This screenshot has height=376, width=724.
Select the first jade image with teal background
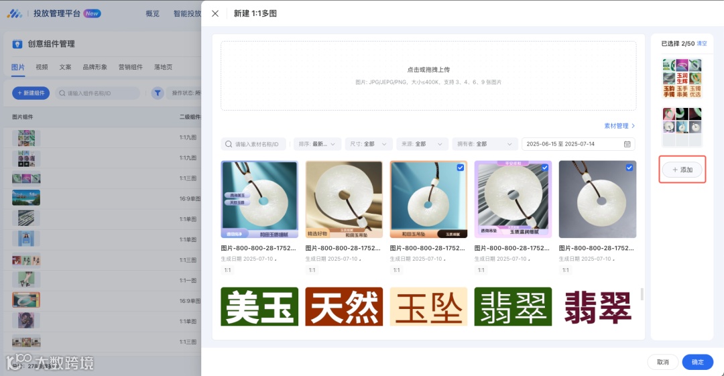(x=259, y=199)
